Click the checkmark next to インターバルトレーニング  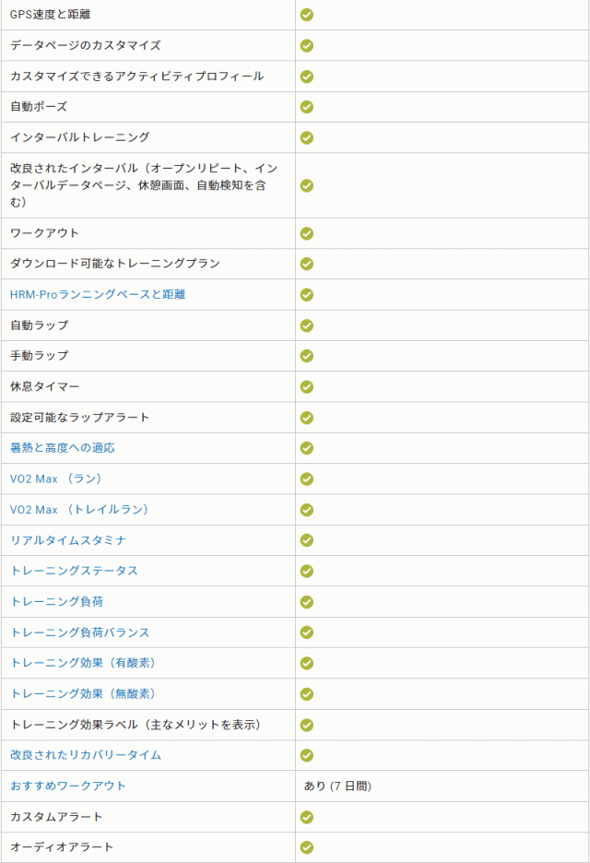(x=307, y=137)
